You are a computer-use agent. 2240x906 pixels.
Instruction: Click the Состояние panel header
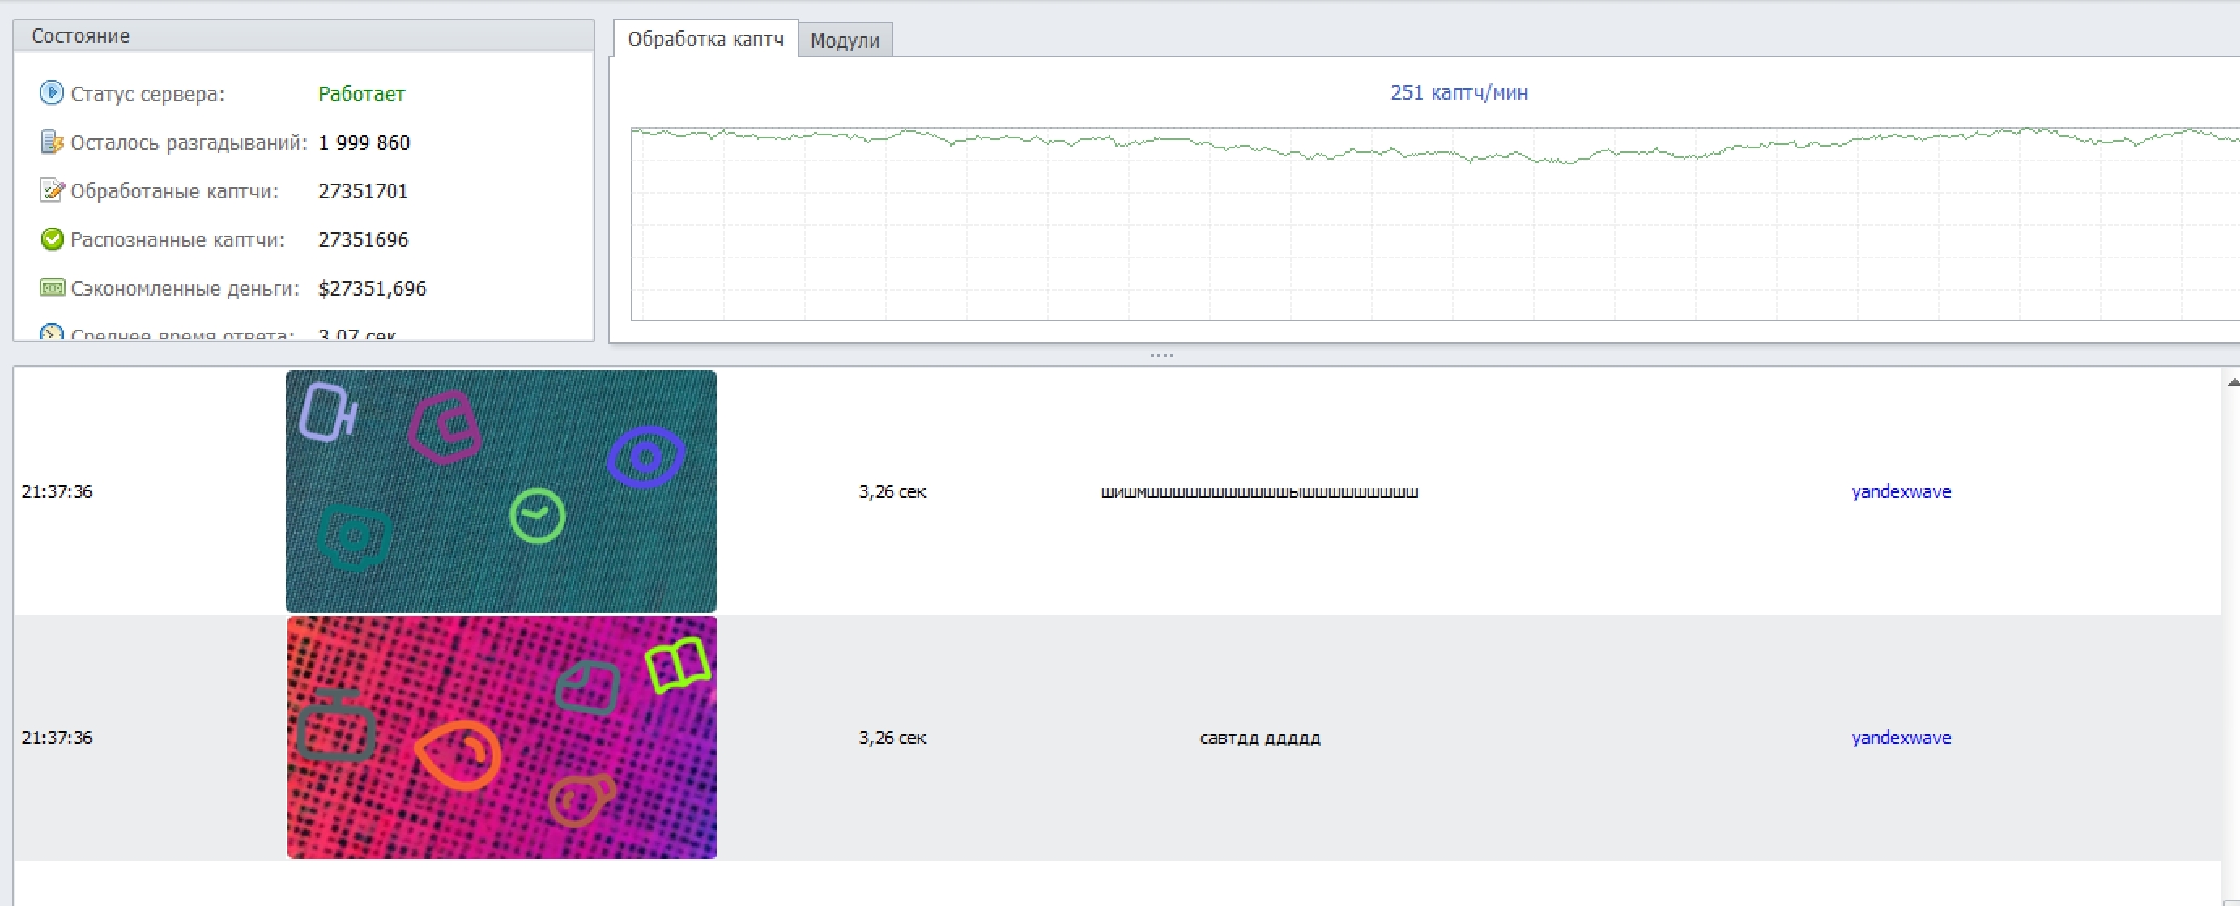click(x=80, y=36)
